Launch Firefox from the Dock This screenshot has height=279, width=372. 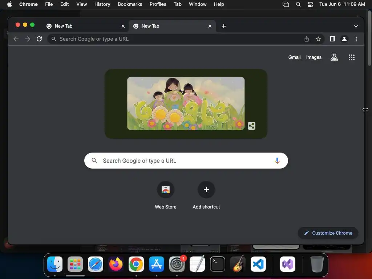[x=116, y=264]
